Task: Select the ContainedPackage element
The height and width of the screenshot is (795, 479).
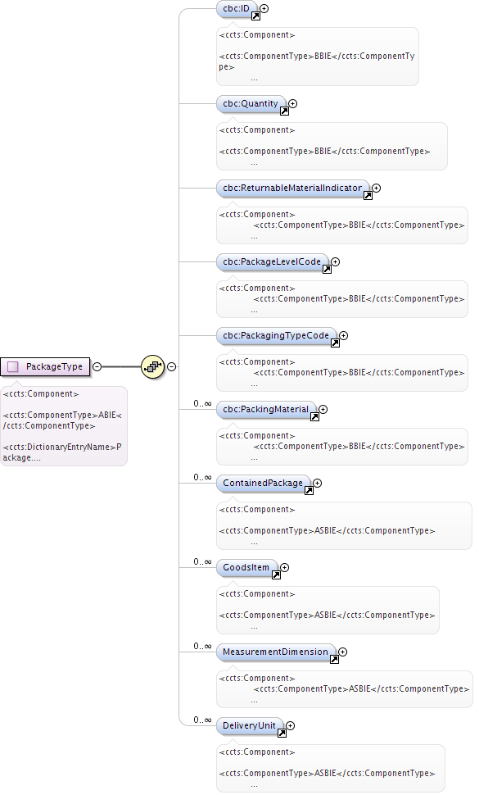Action: coord(263,484)
